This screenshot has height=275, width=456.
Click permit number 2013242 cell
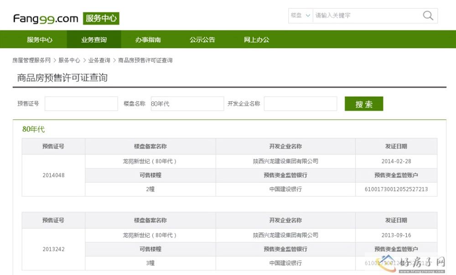point(53,249)
